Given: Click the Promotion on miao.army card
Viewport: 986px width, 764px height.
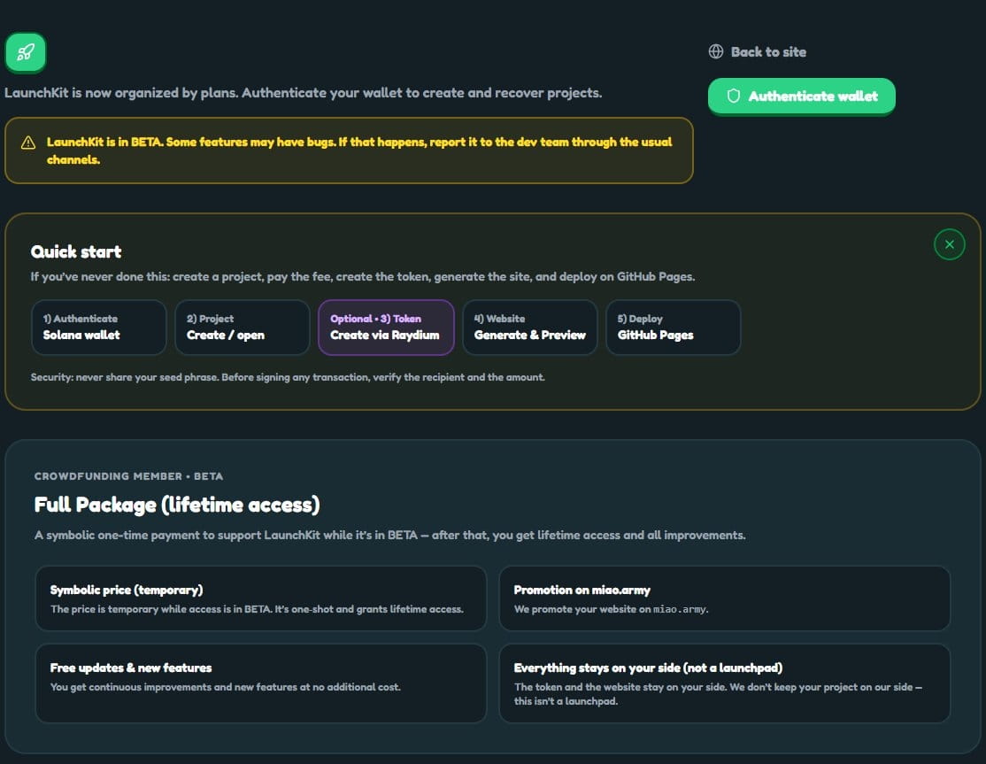Looking at the screenshot, I should coord(724,598).
